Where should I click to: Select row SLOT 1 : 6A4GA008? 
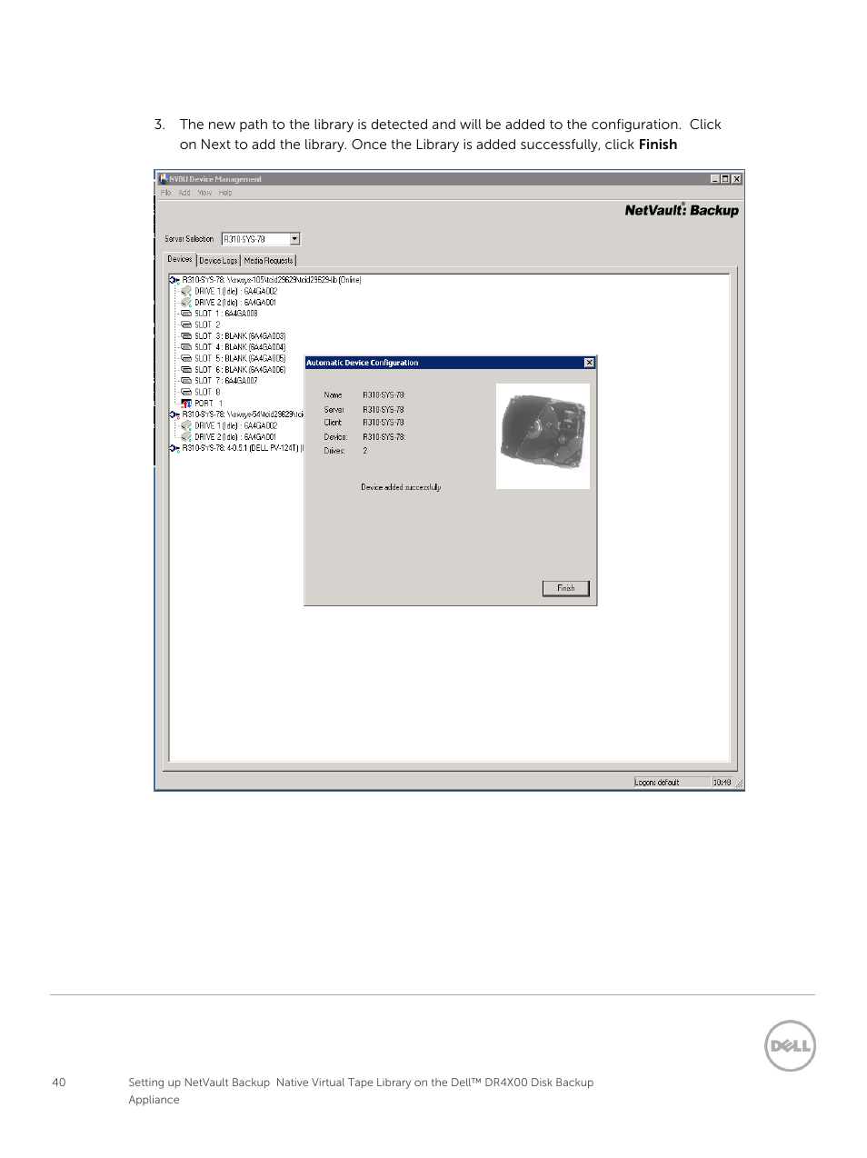226,314
